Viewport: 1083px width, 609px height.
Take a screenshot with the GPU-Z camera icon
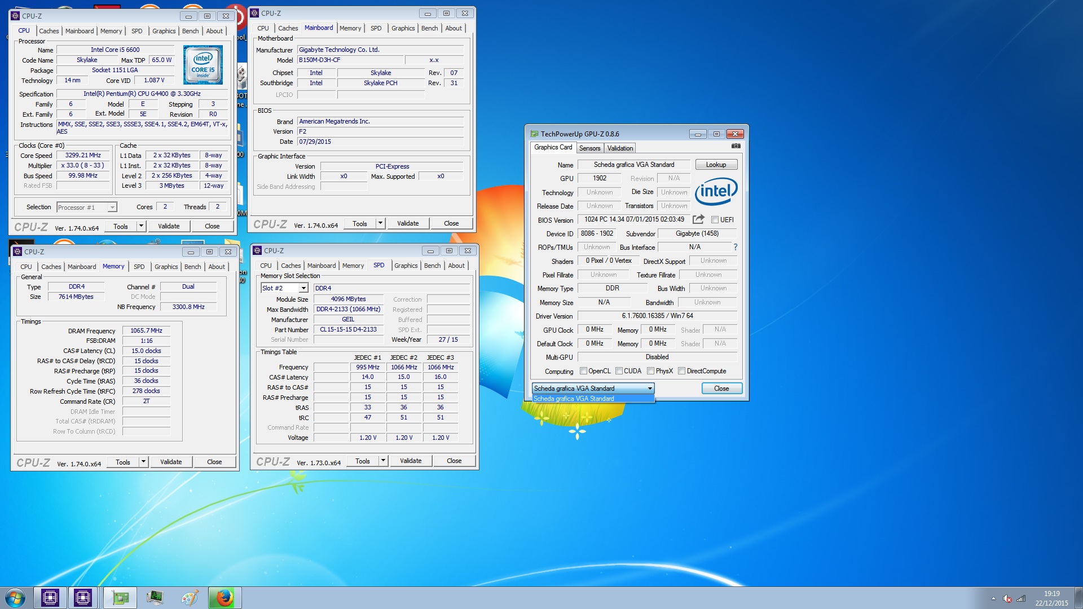point(736,146)
